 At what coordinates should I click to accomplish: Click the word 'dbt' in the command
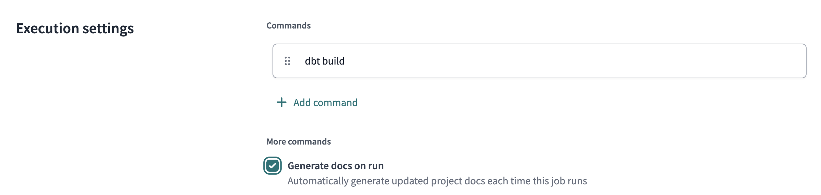point(312,61)
